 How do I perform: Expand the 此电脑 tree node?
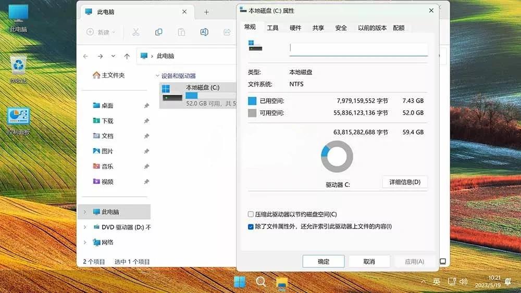85,212
